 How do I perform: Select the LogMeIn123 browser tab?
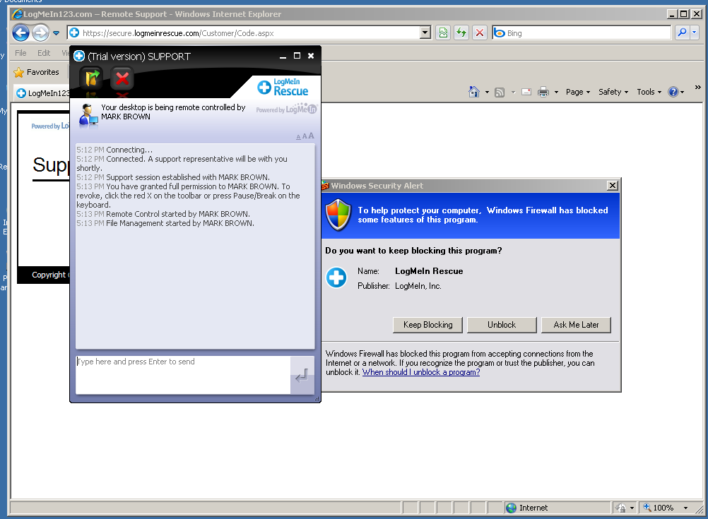[x=43, y=93]
